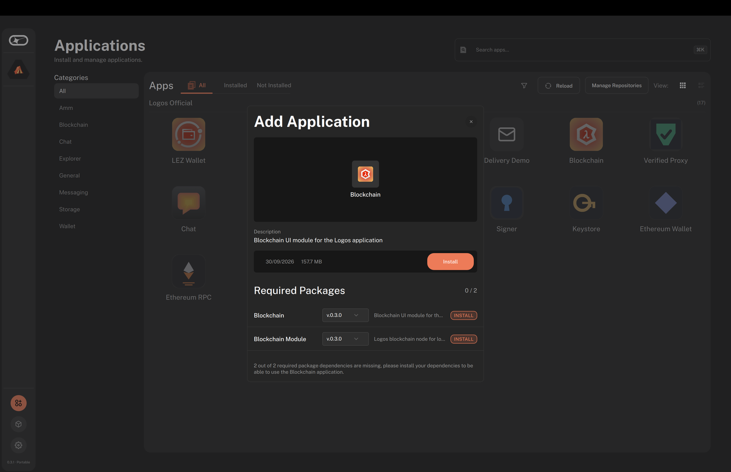Install the Blockchain required package

click(x=464, y=316)
